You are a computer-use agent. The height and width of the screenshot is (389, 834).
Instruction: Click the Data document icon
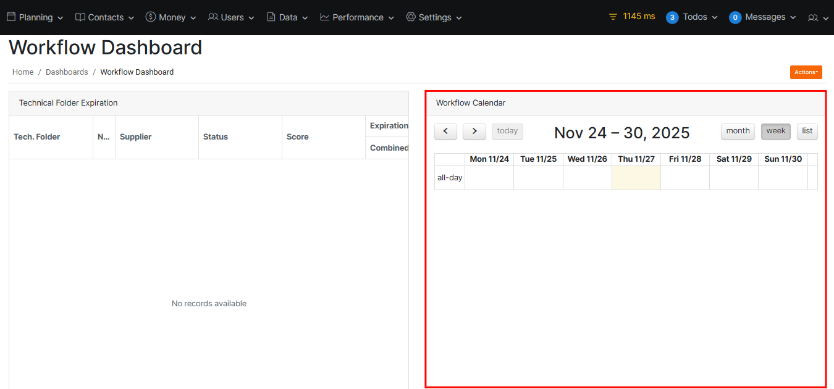click(271, 17)
